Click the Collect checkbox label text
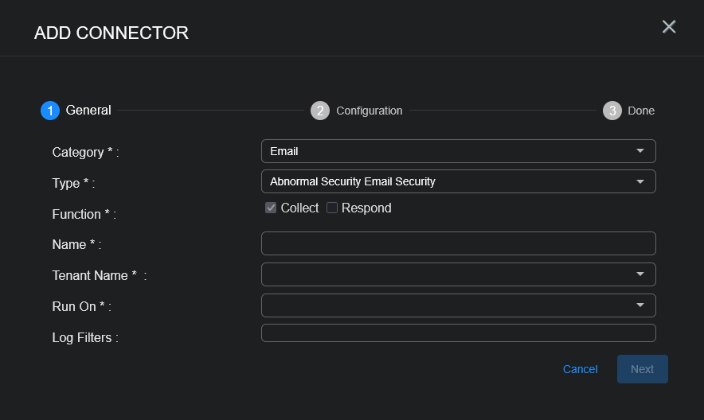 (299, 208)
